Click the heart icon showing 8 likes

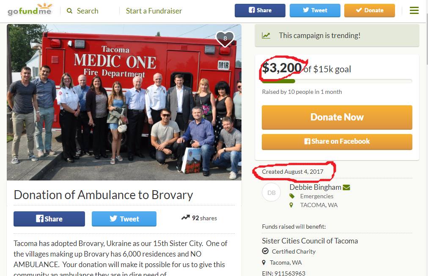tap(225, 39)
